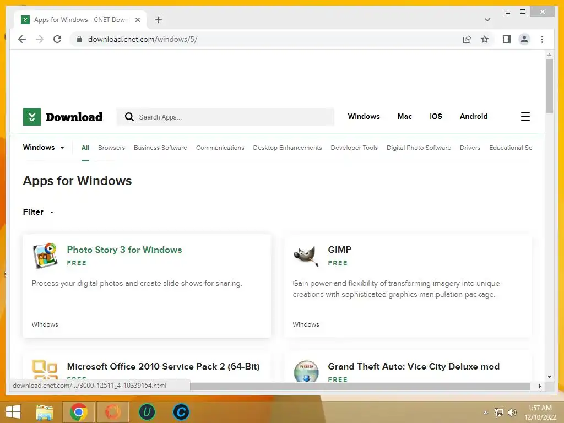This screenshot has width=564, height=423.
Task: Open Chrome's three-dot menu
Action: (x=542, y=39)
